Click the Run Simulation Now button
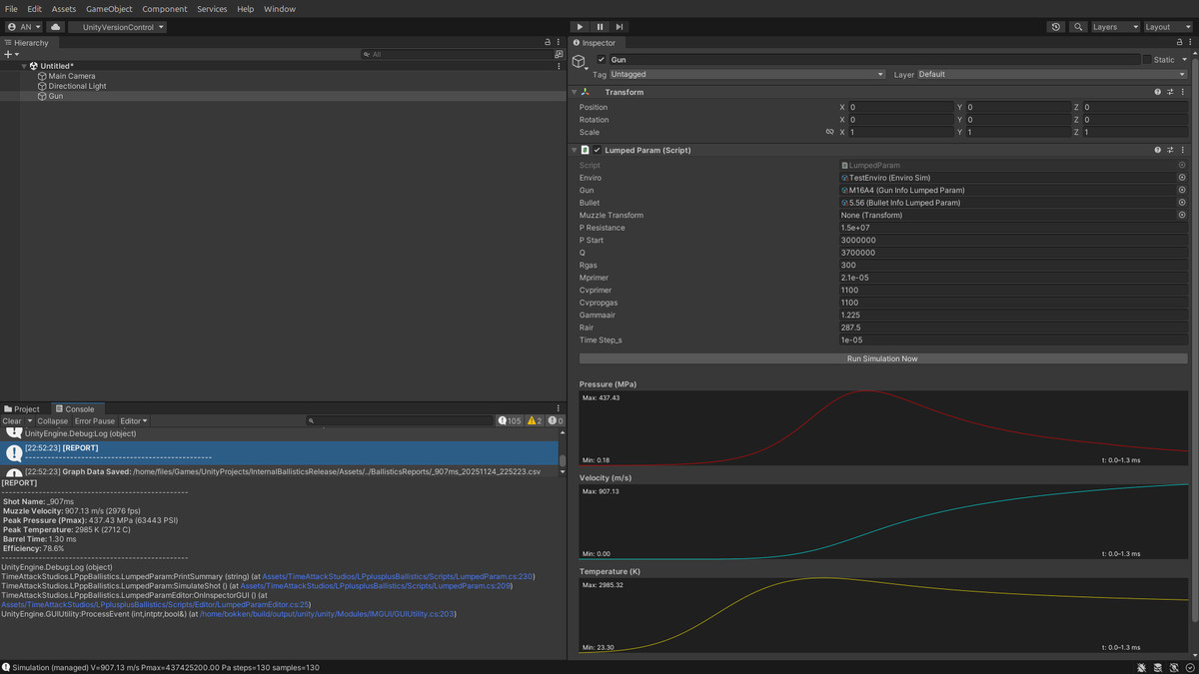This screenshot has height=674, width=1199. tap(882, 357)
